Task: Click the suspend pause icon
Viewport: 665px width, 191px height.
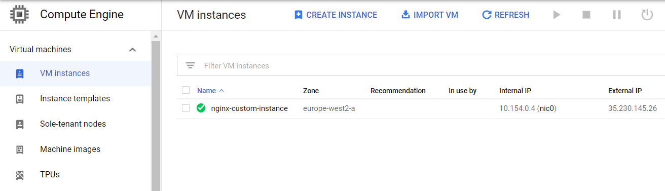Action: point(616,15)
